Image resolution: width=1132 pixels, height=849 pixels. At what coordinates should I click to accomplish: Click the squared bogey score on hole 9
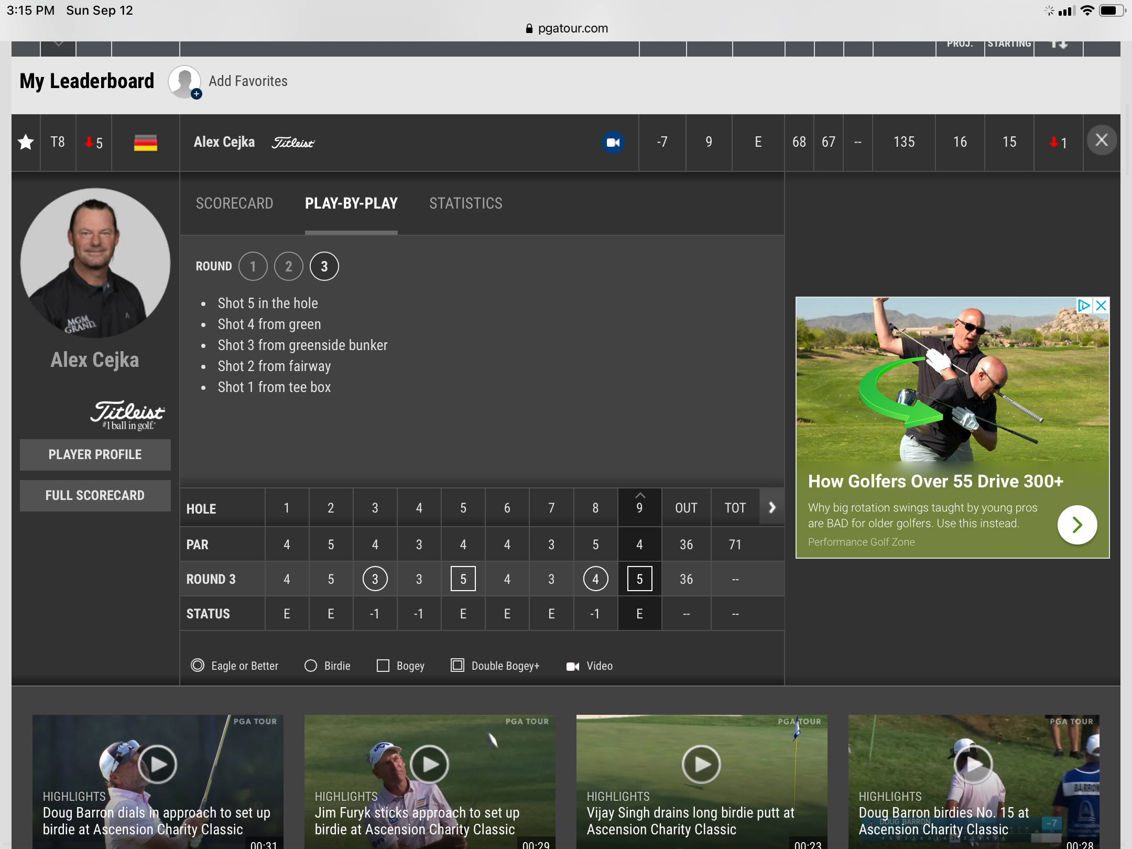(x=640, y=579)
